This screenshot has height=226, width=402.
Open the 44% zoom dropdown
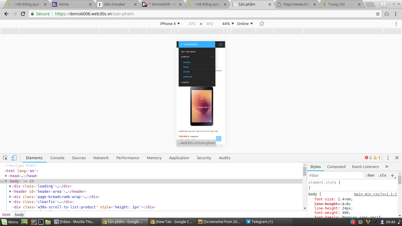pyautogui.click(x=228, y=24)
